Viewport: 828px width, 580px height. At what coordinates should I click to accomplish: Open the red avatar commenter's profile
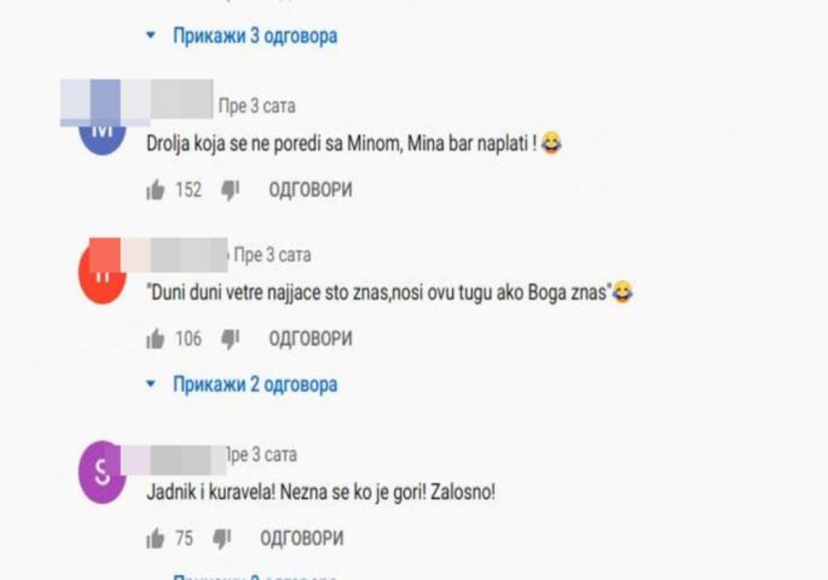click(x=103, y=276)
